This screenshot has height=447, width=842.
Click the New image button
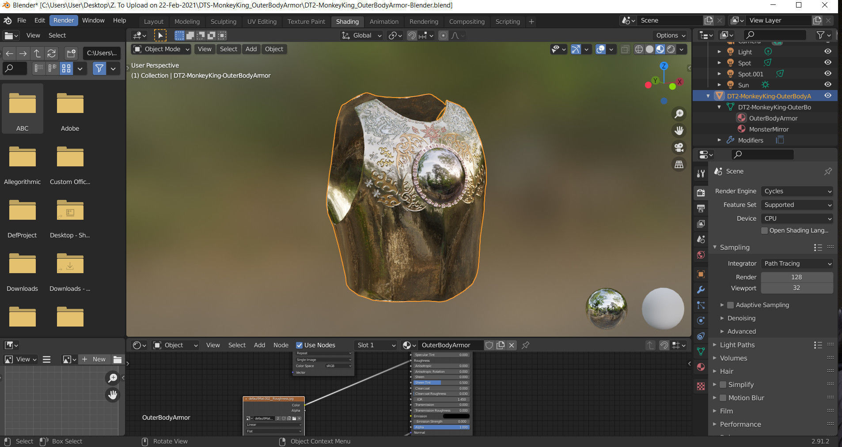pyautogui.click(x=95, y=359)
